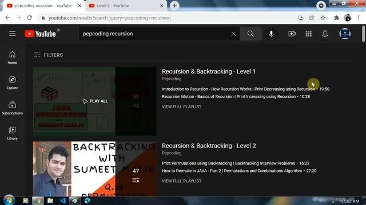This screenshot has height=205, width=366.
Task: Open File Explorer folder in taskbar
Action: click(x=50, y=200)
